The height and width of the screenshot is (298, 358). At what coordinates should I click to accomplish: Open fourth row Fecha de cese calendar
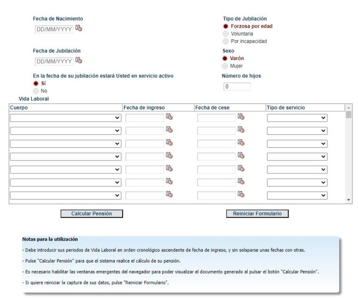click(241, 156)
